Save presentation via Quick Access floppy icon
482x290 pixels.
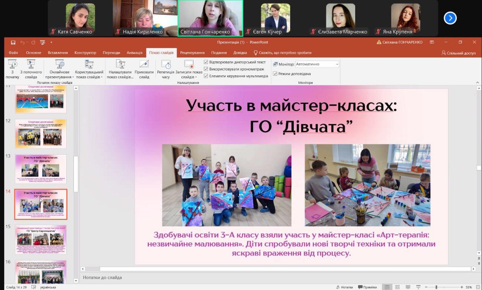tap(13, 43)
